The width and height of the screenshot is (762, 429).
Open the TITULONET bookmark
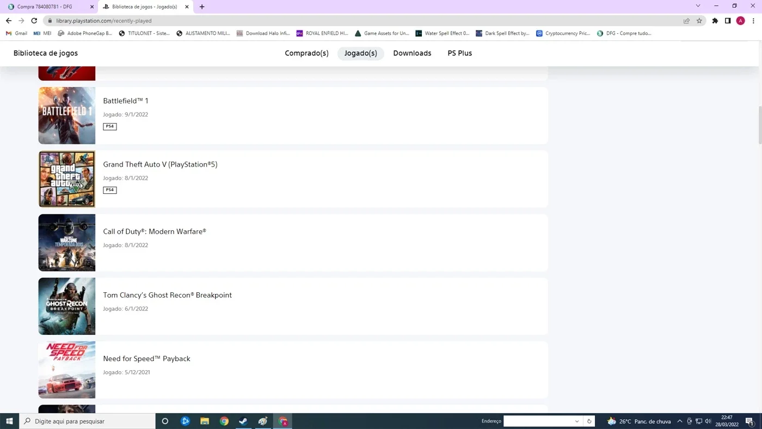[x=144, y=33]
